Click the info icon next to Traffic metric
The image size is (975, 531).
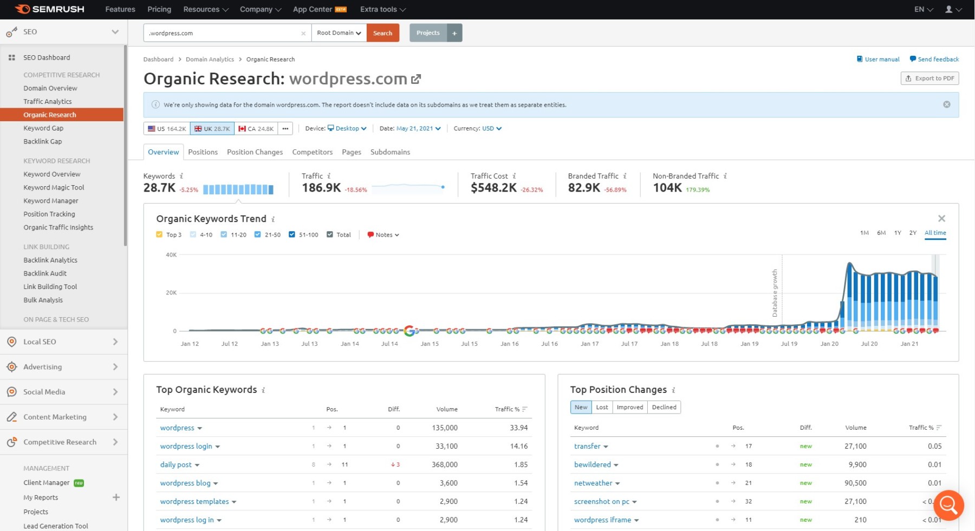click(329, 176)
